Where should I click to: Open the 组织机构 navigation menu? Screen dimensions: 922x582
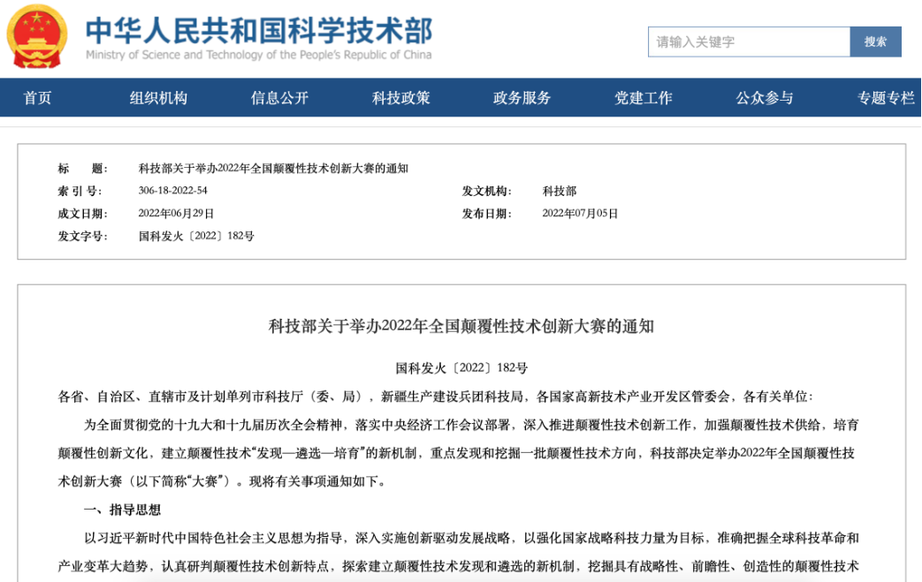coord(159,98)
